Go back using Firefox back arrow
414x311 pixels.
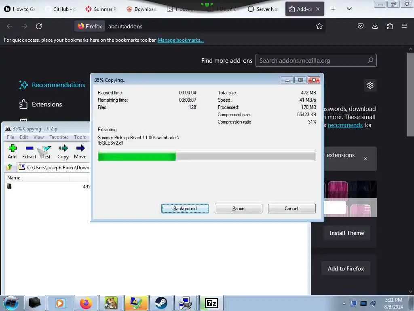[x=10, y=26]
